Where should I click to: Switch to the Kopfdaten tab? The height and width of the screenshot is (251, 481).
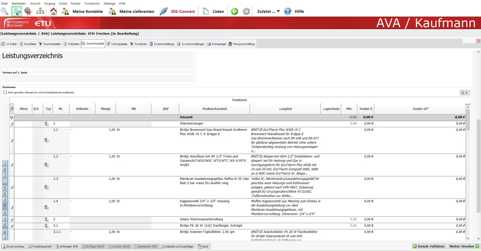28,44
